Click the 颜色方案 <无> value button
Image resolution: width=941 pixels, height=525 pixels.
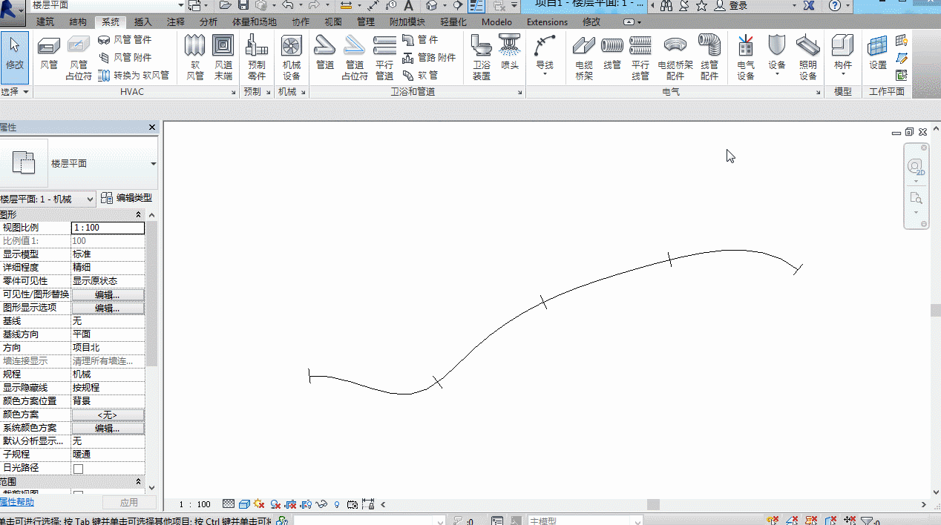(108, 415)
